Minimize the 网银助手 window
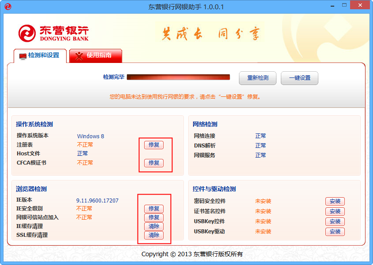Screen dimensions: 373x265 [332, 6]
